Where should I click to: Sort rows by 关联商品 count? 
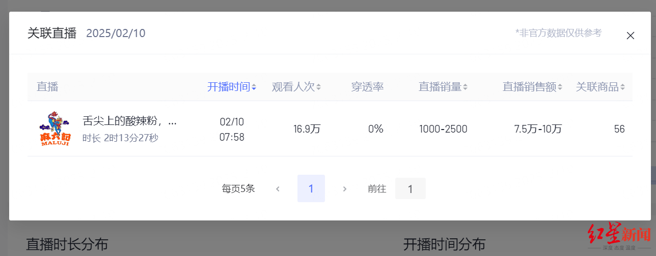point(622,87)
